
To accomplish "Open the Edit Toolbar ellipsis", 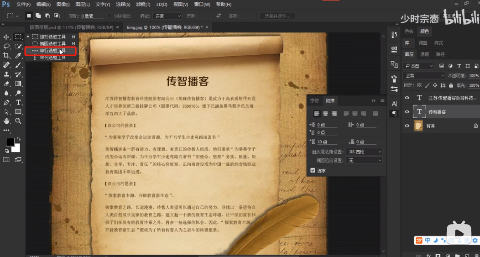I will 6,130.
